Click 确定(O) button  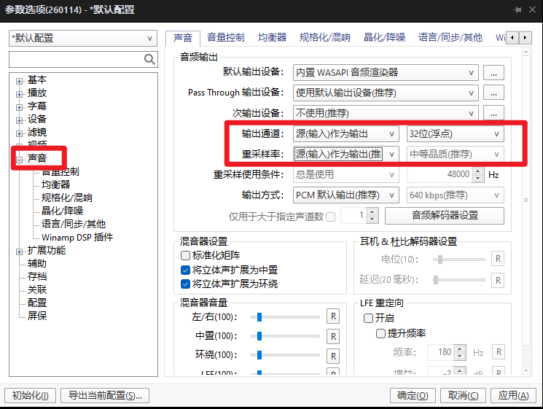pos(413,395)
